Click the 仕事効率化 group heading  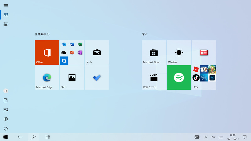tap(42, 34)
